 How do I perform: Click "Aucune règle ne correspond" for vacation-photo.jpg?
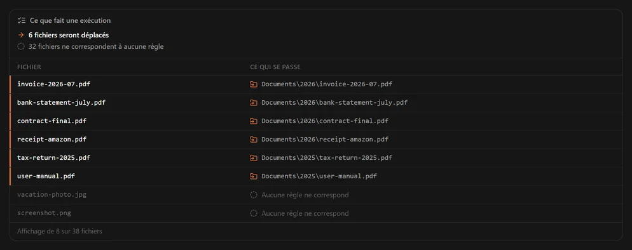305,195
